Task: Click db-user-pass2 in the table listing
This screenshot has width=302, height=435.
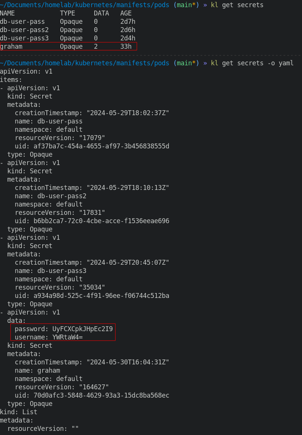Action: coord(24,30)
